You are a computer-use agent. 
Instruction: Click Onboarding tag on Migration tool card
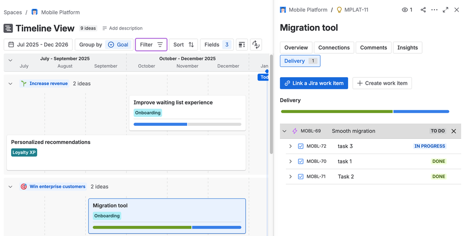coord(107,216)
